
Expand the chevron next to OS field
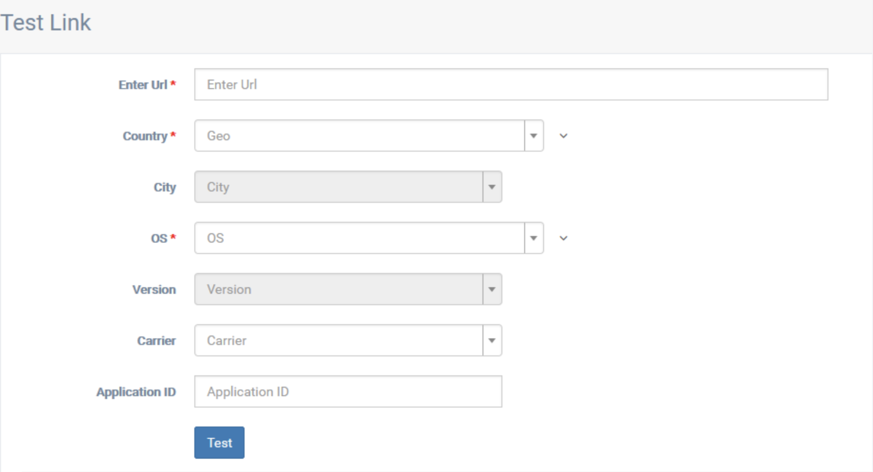[564, 238]
